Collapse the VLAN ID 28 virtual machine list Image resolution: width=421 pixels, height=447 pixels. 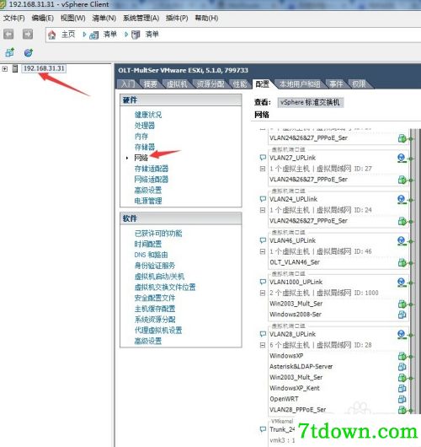point(263,345)
